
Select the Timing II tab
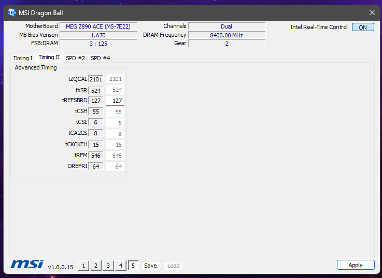pos(49,57)
